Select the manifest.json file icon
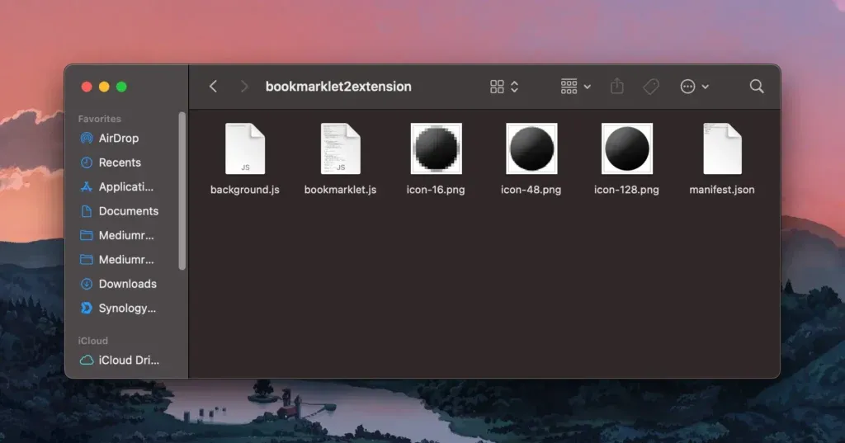This screenshot has height=443, width=845. [723, 148]
